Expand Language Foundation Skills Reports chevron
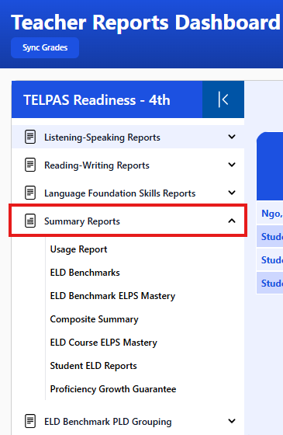This screenshot has height=435, width=283. (x=232, y=193)
